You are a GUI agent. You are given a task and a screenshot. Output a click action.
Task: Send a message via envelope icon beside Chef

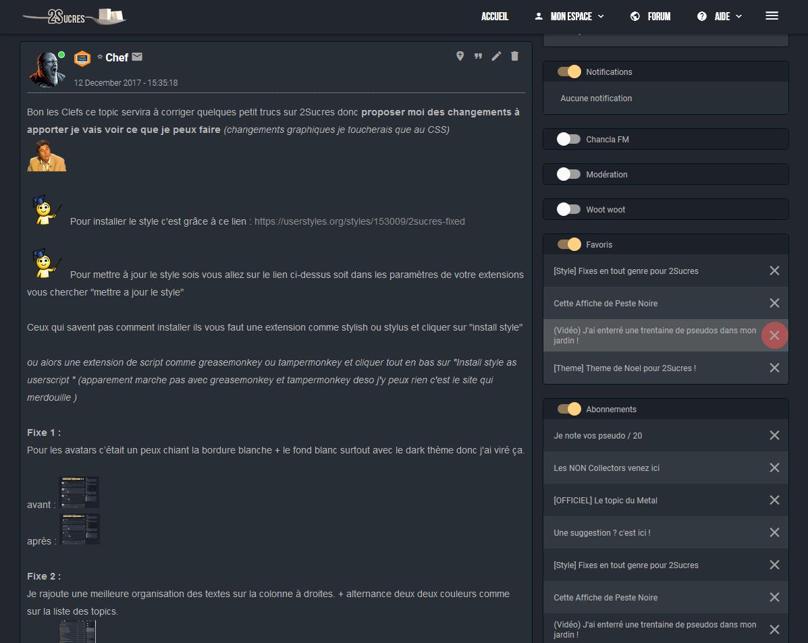137,57
